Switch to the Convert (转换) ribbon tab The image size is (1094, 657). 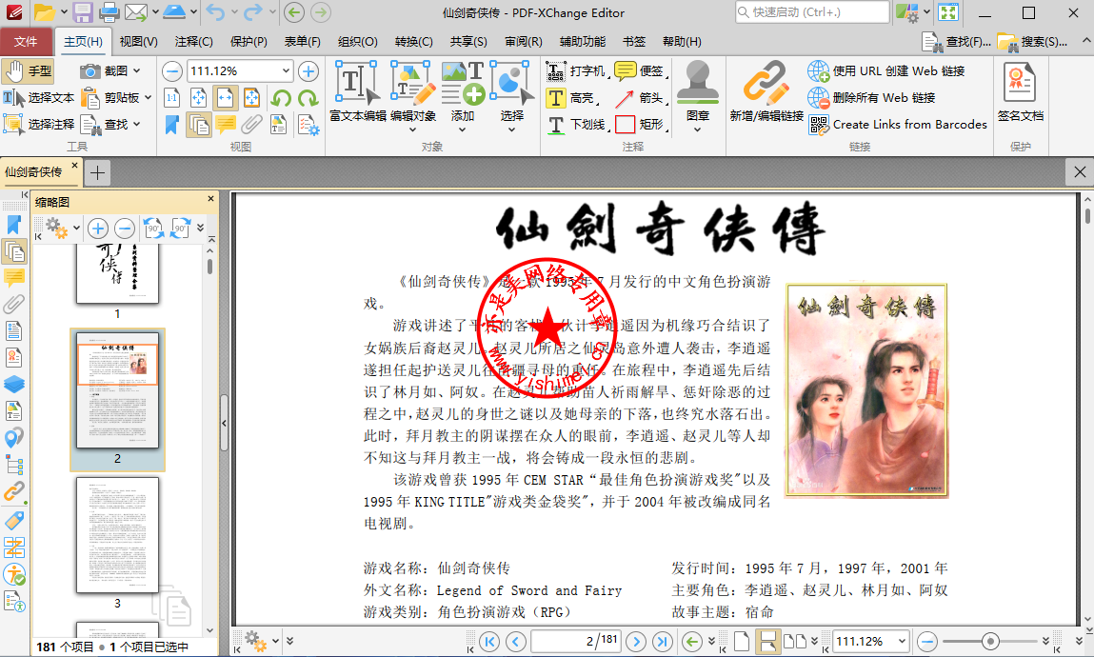414,42
